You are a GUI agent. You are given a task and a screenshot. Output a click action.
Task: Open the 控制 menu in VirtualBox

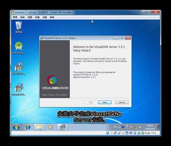pos(22,17)
